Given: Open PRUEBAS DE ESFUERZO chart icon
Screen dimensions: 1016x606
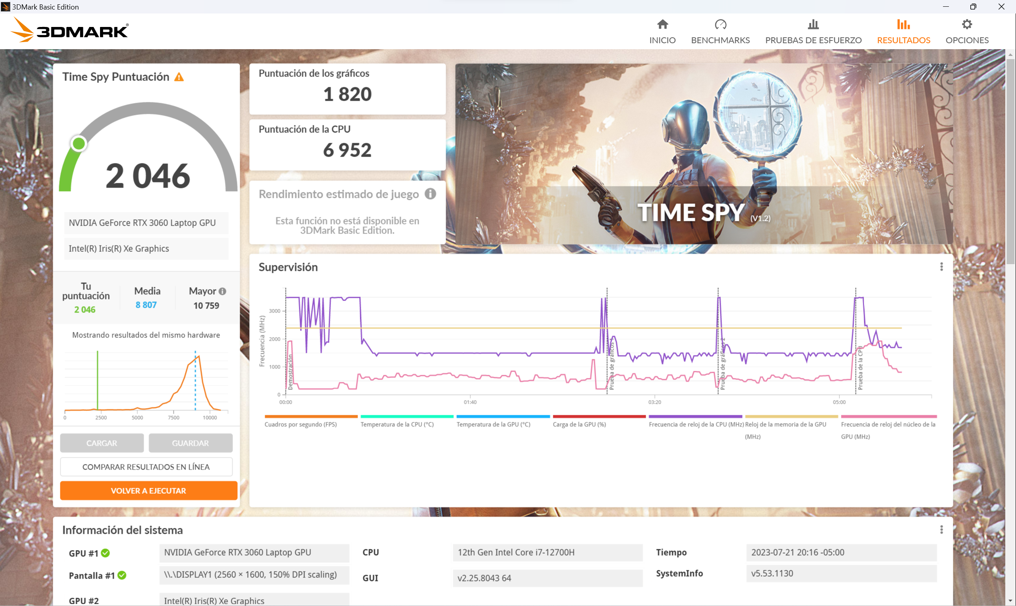Looking at the screenshot, I should point(813,25).
